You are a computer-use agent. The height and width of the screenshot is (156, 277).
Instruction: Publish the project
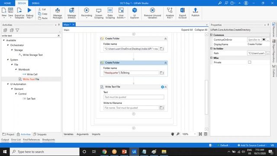[195, 13]
